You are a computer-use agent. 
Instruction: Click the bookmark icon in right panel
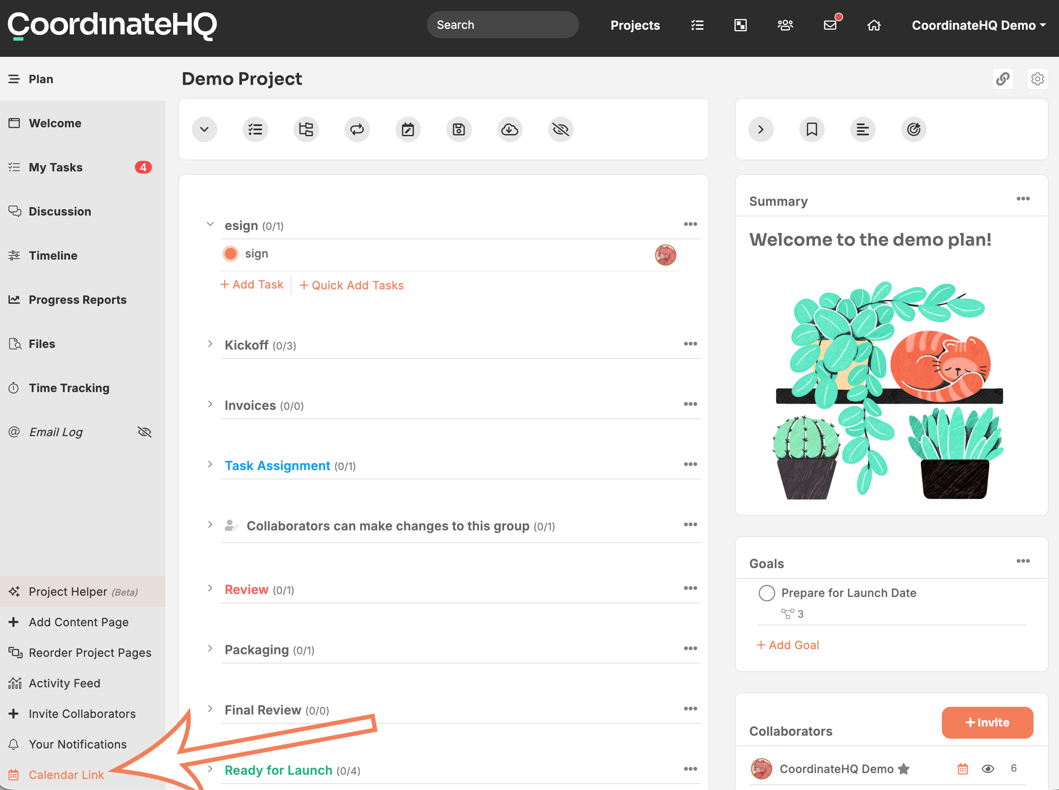812,129
